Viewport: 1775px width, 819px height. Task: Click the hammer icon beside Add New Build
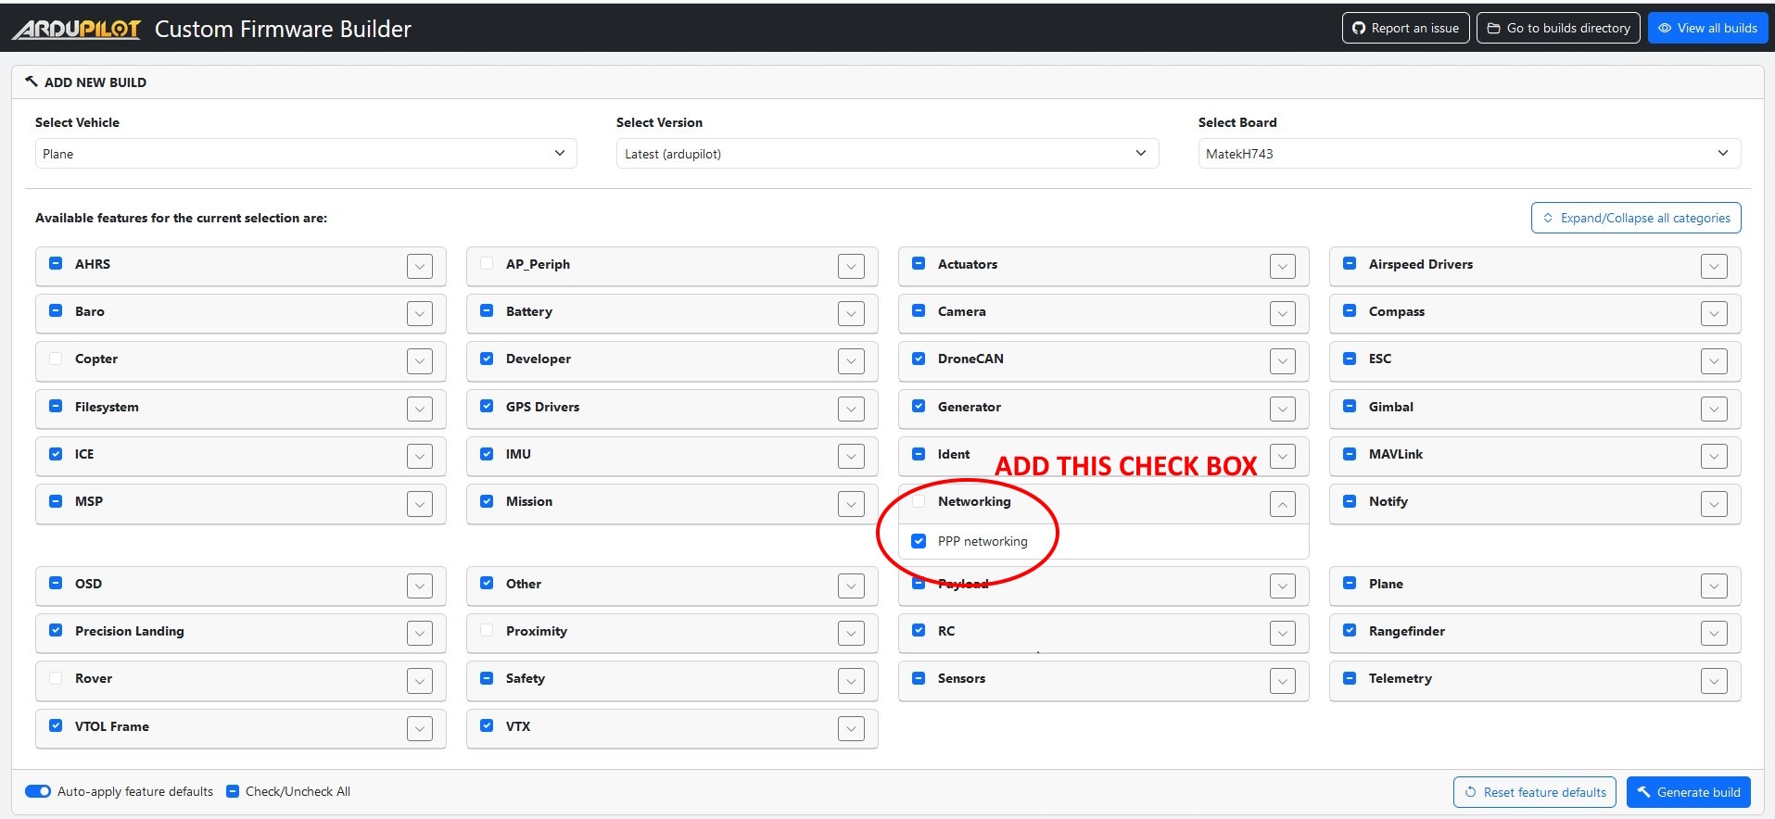pos(32,82)
